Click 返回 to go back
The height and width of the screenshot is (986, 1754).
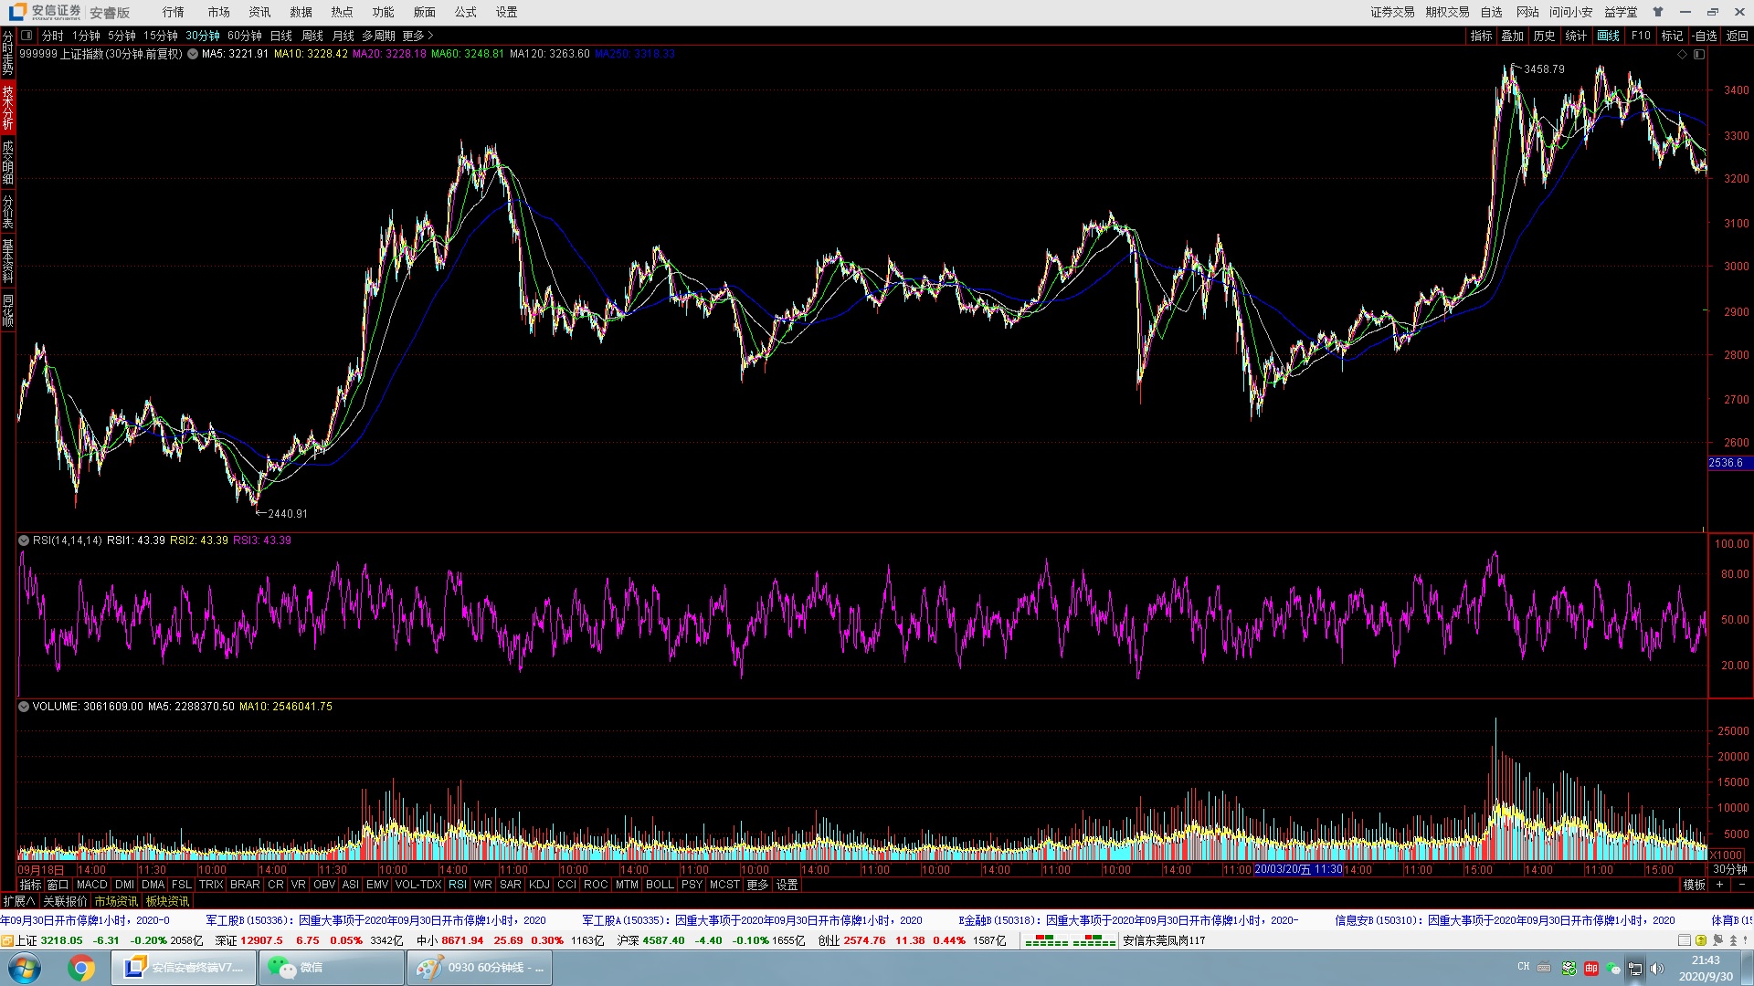[x=1737, y=36]
